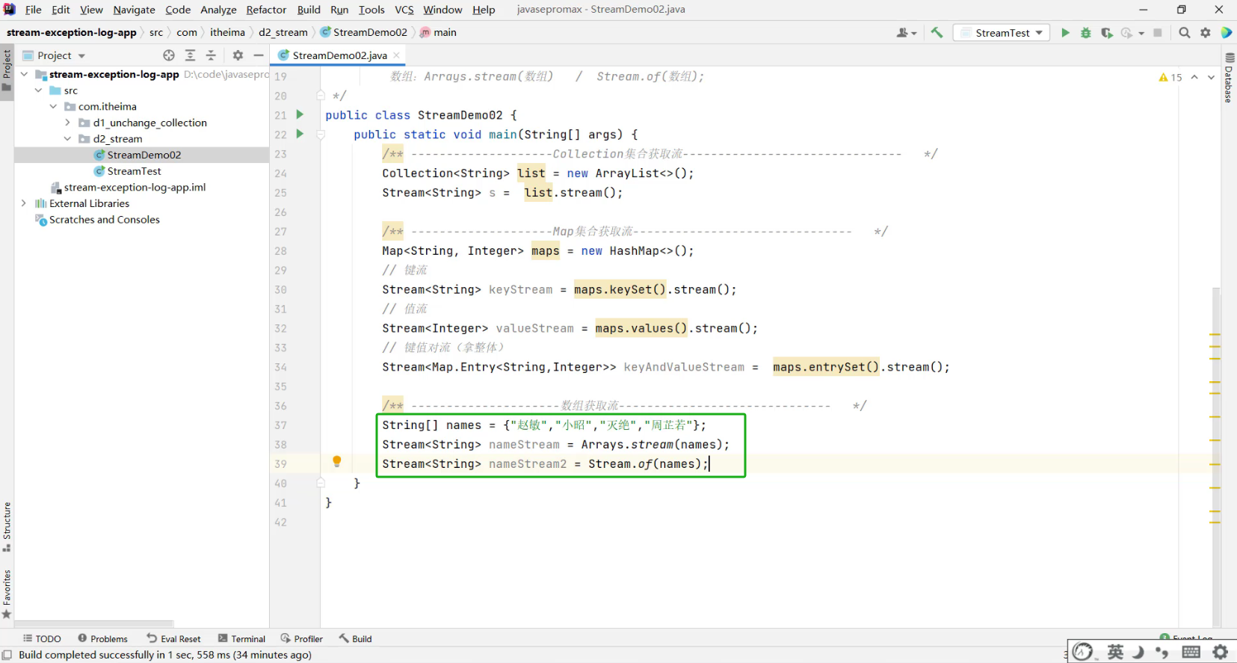Open the Refactor menu
Screen dimensions: 1237x663
click(266, 10)
